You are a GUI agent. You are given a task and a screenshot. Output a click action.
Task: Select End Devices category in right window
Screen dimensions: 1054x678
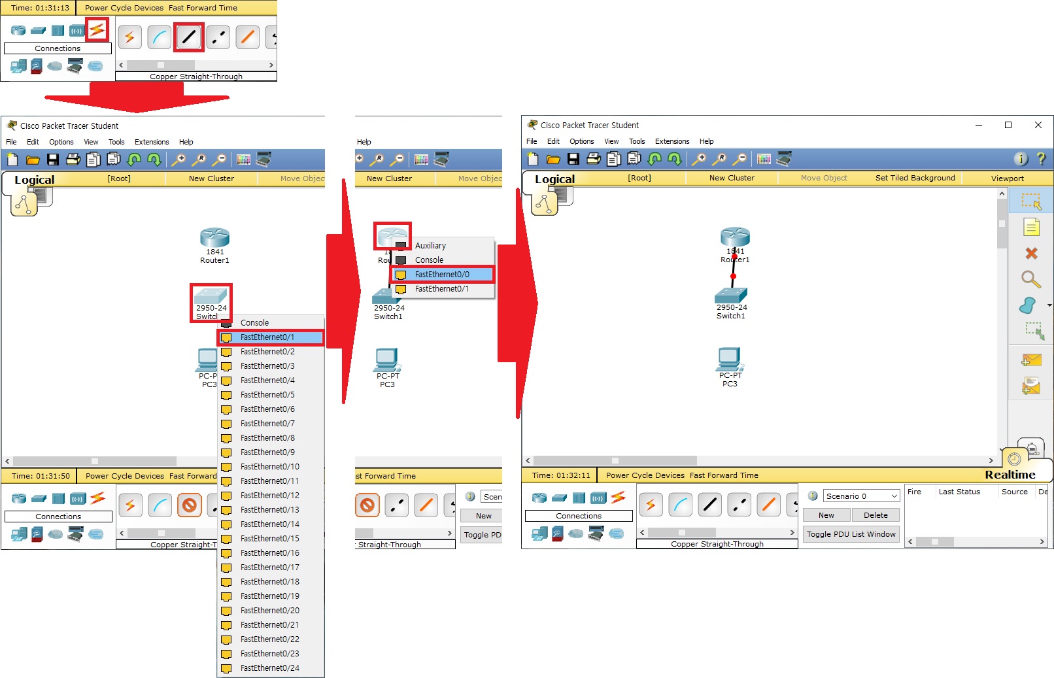point(539,534)
